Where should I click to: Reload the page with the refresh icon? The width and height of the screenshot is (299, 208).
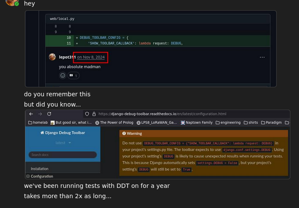pyautogui.click(x=49, y=114)
